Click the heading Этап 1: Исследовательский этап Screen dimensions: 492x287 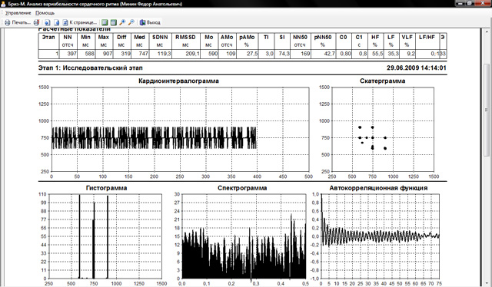tap(91, 68)
